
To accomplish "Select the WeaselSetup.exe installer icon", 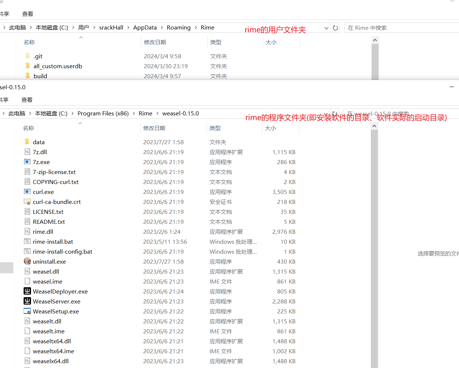I will point(27,311).
